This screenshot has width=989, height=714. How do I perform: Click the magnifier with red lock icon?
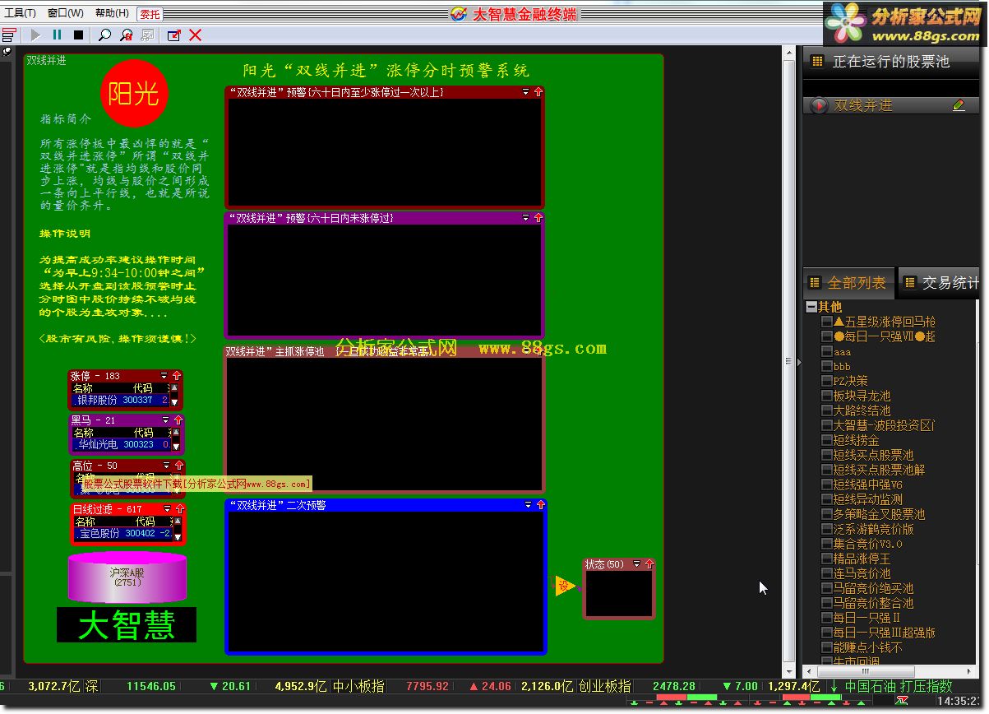tap(126, 35)
